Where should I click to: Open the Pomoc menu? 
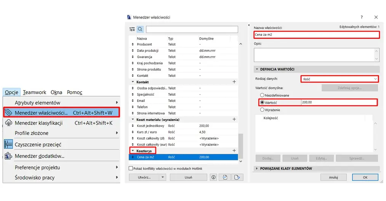[x=75, y=92]
